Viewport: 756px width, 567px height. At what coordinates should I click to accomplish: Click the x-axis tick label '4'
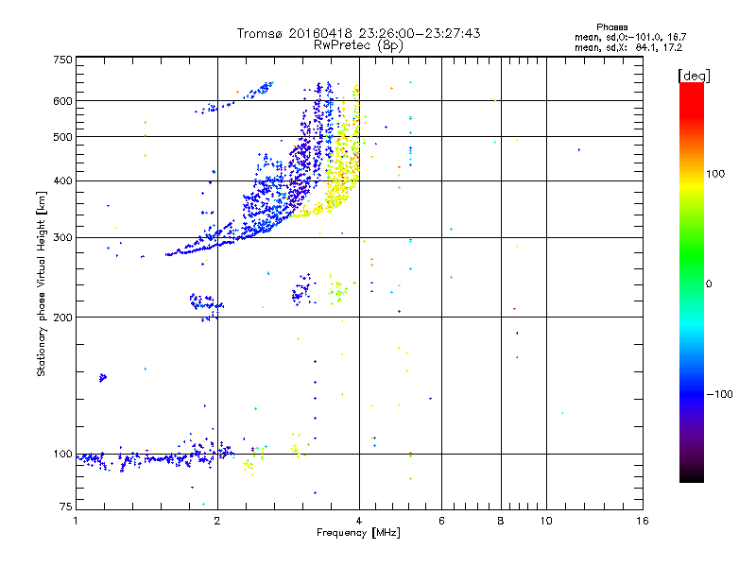tap(359, 521)
